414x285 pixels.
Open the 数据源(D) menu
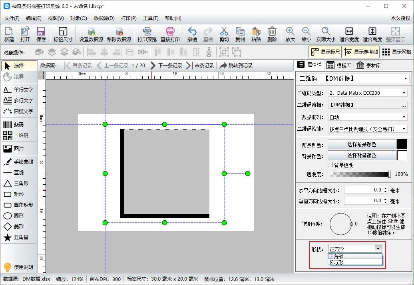tap(104, 18)
